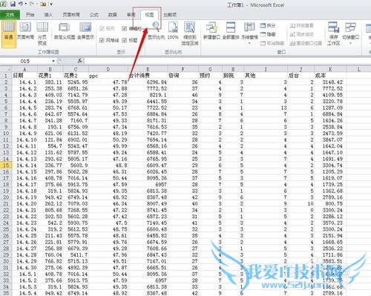This screenshot has height=296, width=371.
Task: Select the Normal (普通) workbook view
Action: point(9,34)
